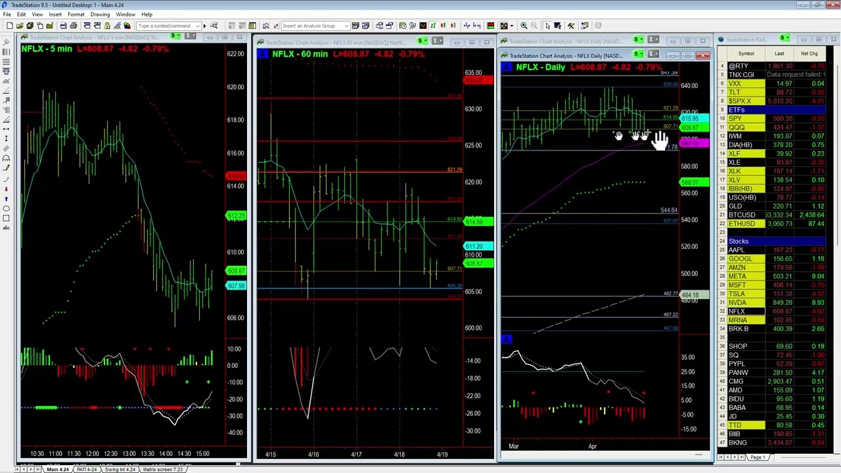
Task: Expand the dropdown arrow next to the grid icon
Action: pyautogui.click(x=512, y=26)
